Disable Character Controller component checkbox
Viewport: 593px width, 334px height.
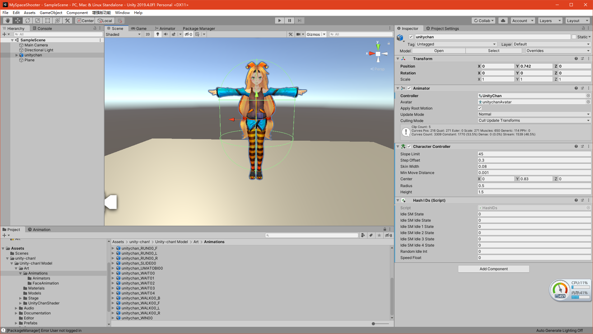[409, 146]
